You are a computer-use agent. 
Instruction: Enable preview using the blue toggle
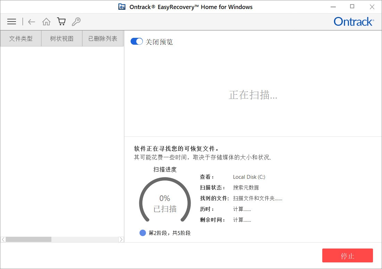[136, 41]
